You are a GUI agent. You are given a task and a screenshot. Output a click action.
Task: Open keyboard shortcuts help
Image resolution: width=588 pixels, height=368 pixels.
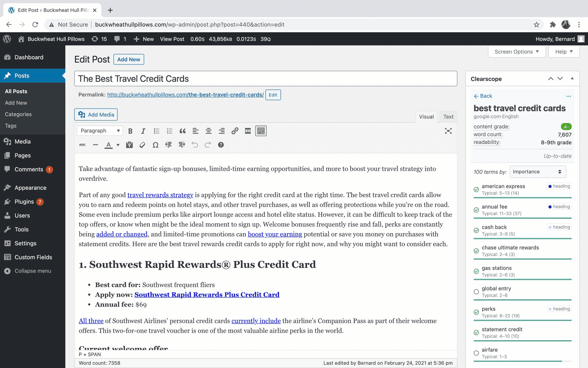[221, 145]
